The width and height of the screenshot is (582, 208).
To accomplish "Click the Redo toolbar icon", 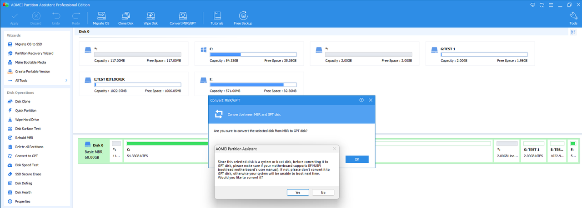I will click(x=76, y=18).
